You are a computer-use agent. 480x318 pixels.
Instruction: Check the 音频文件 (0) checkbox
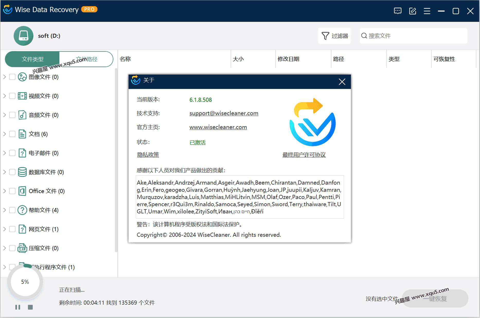pos(12,115)
